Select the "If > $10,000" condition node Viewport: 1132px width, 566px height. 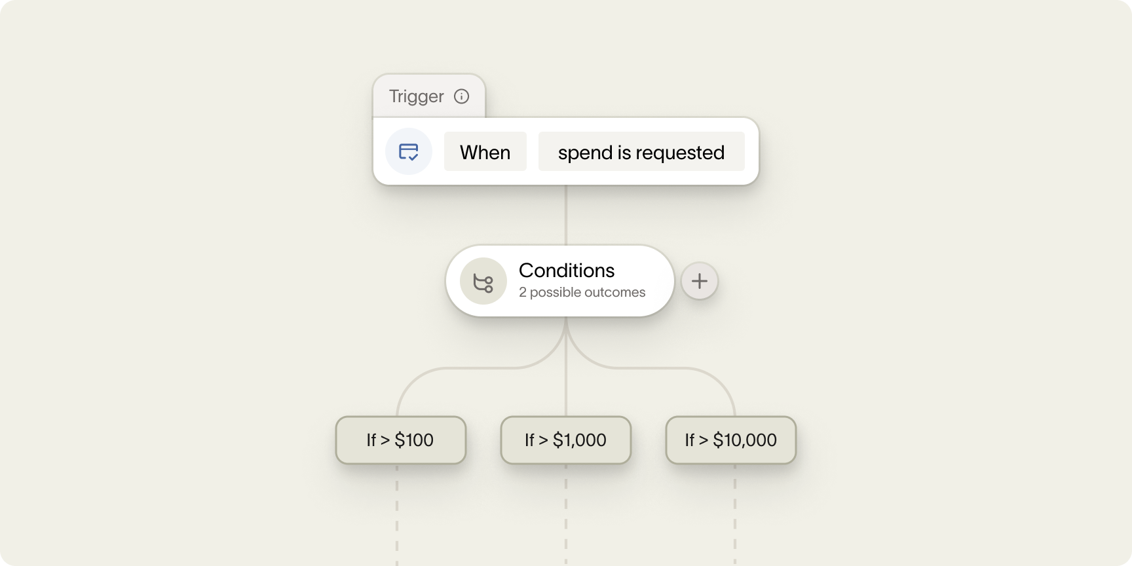click(730, 440)
